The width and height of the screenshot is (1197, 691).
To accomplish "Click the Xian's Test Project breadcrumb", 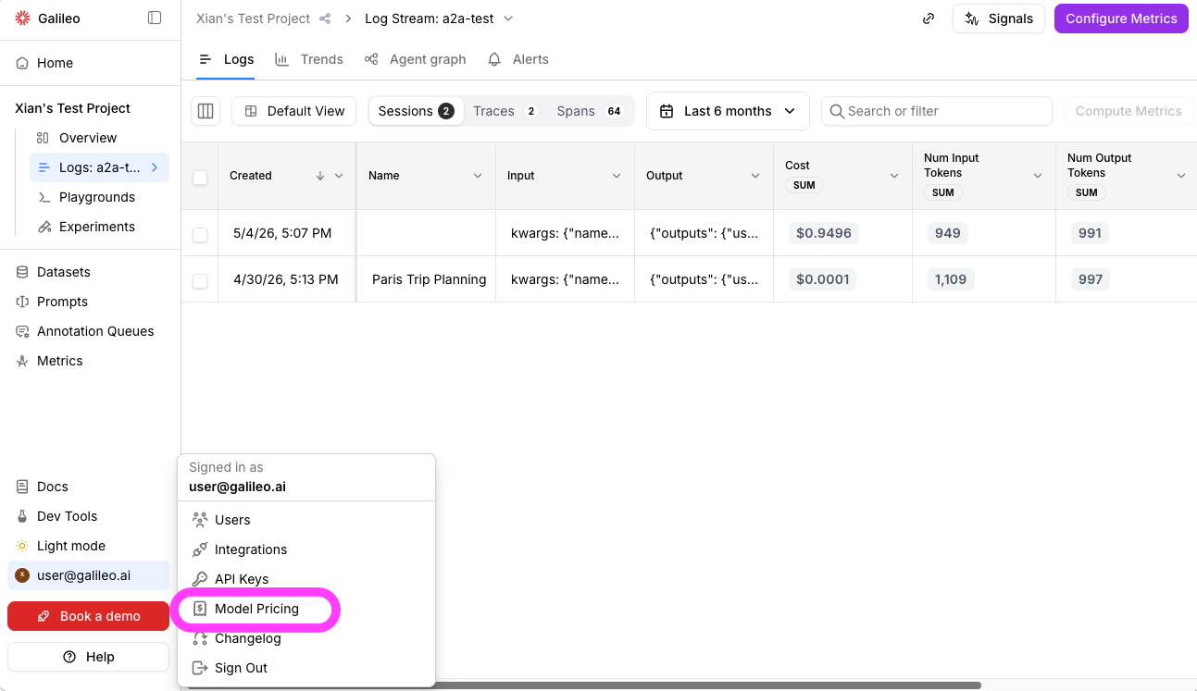I will 253,19.
